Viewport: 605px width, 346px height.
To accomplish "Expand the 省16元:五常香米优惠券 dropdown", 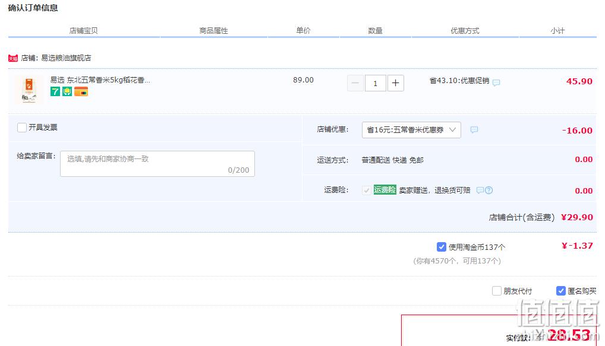I will coord(411,130).
